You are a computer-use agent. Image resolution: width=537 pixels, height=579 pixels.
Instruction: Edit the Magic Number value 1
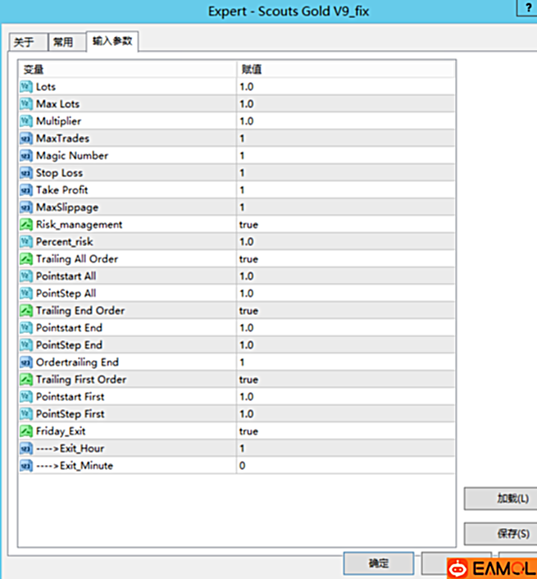click(x=345, y=156)
